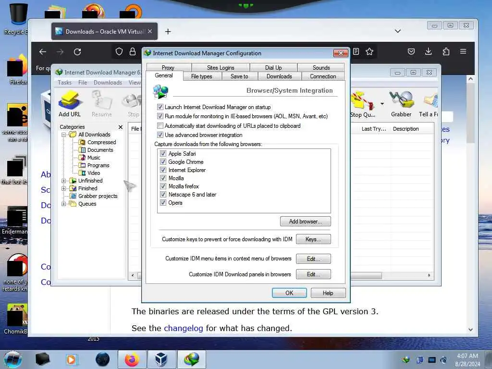Image resolution: width=492 pixels, height=369 pixels.
Task: Click Windows Start orb button
Action: tap(13, 359)
